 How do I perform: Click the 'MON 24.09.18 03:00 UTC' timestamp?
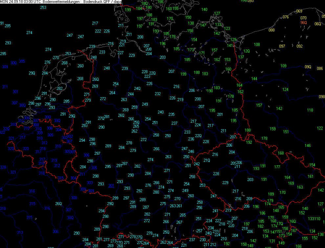pos(20,2)
